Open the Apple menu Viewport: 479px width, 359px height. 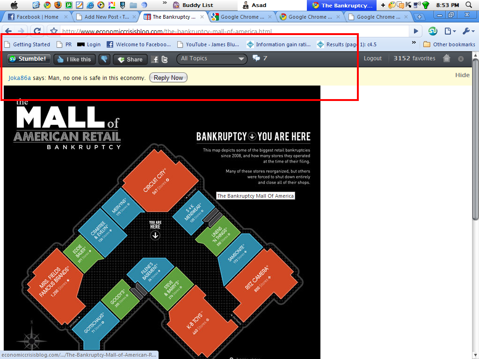point(15,5)
